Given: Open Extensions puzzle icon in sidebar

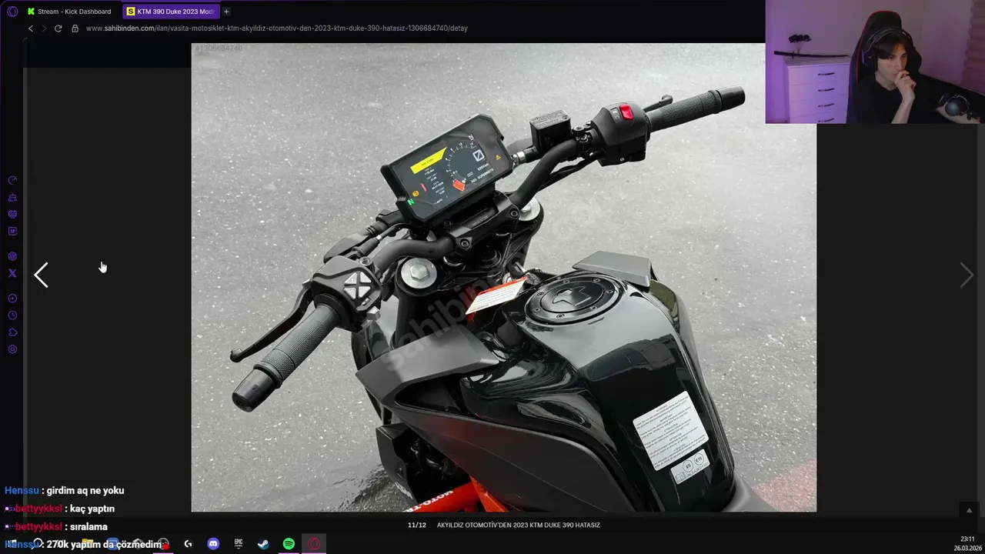Looking at the screenshot, I should pyautogui.click(x=12, y=332).
